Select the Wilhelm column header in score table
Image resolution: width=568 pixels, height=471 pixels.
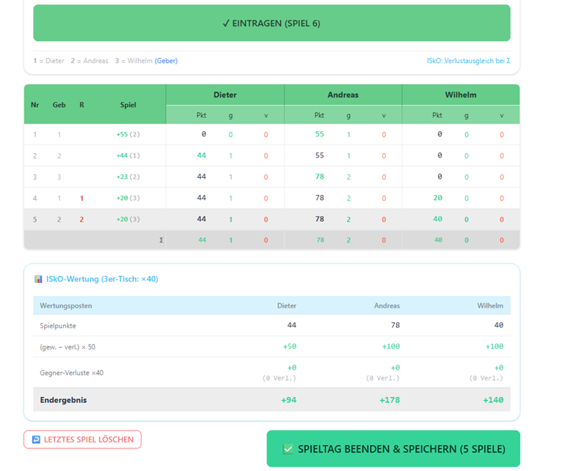pos(461,94)
